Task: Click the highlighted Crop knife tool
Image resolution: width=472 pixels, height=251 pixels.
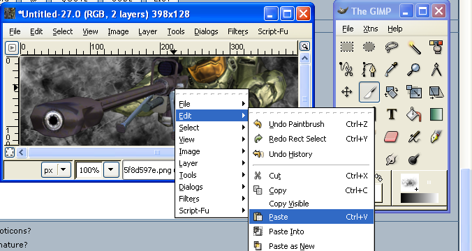Action: click(369, 92)
